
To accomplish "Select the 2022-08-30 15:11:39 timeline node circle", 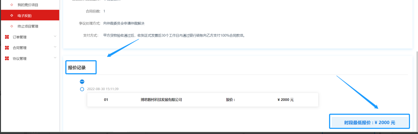I will click(82, 89).
